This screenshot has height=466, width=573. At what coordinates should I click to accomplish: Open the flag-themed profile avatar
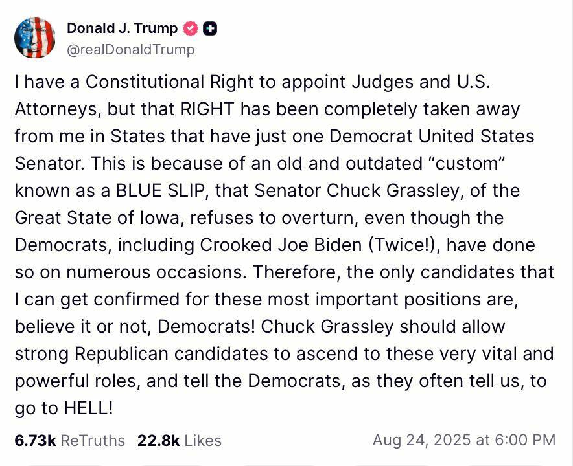[34, 38]
